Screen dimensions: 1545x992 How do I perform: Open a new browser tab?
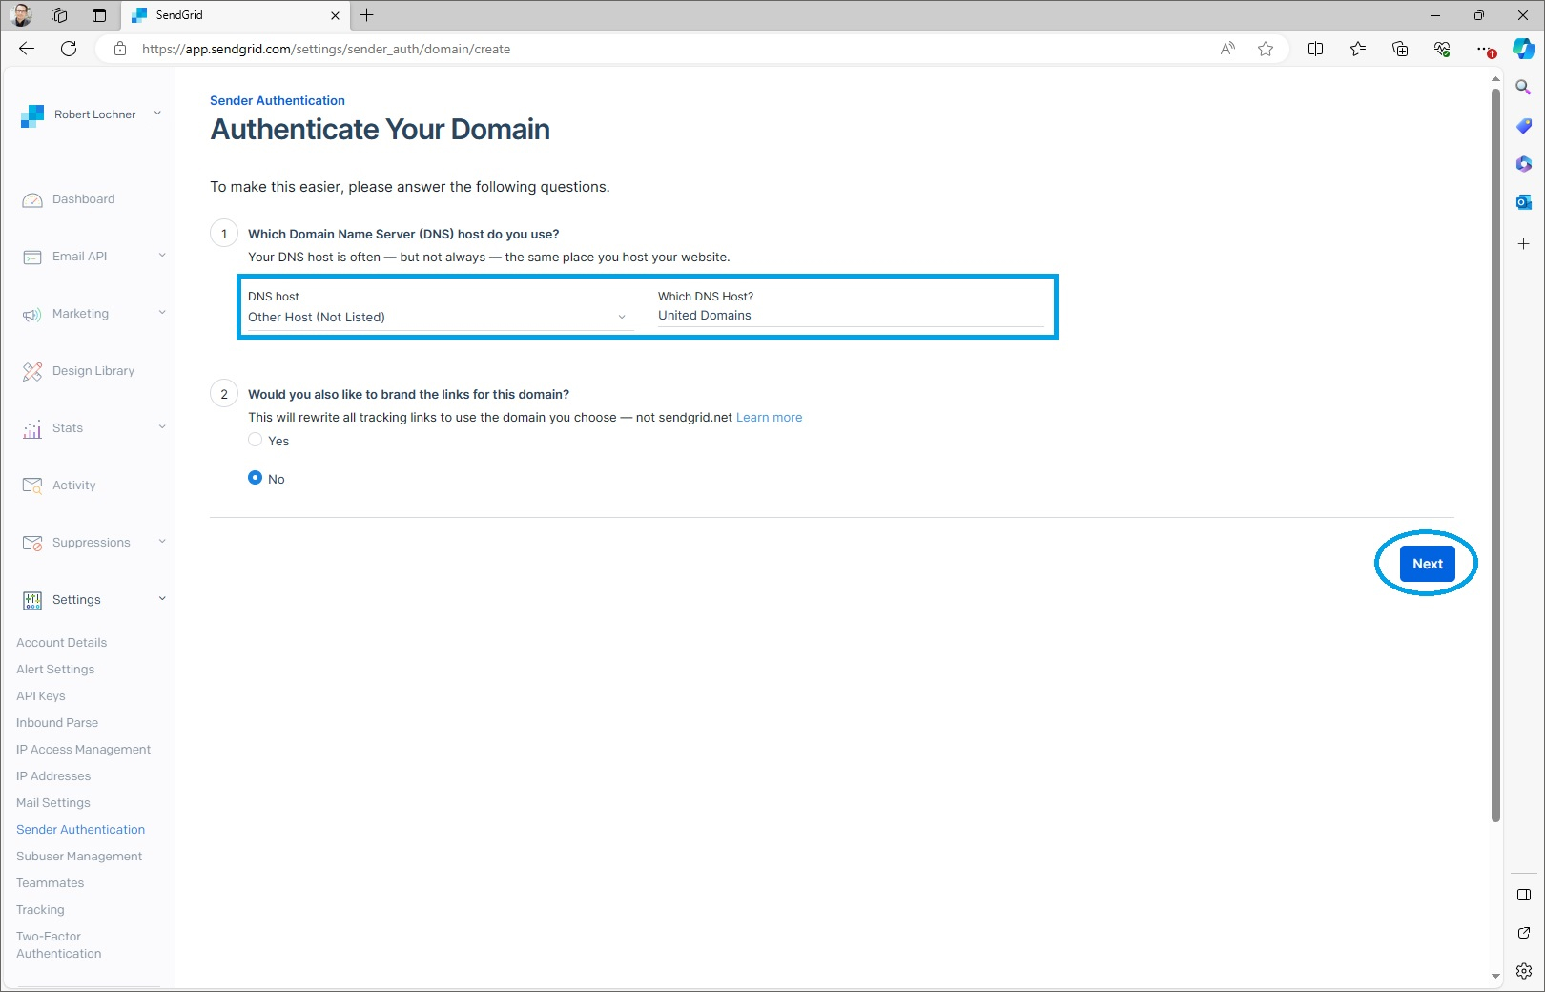[x=367, y=15]
